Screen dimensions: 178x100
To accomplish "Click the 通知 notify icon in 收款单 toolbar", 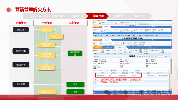I will [145, 53].
